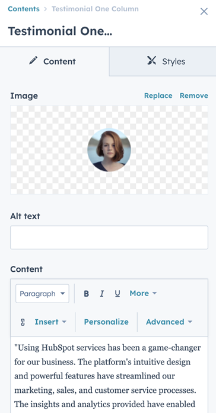Screen dimensions: 216x413
Task: Open the Insert dropdown menu
Action: [50, 322]
